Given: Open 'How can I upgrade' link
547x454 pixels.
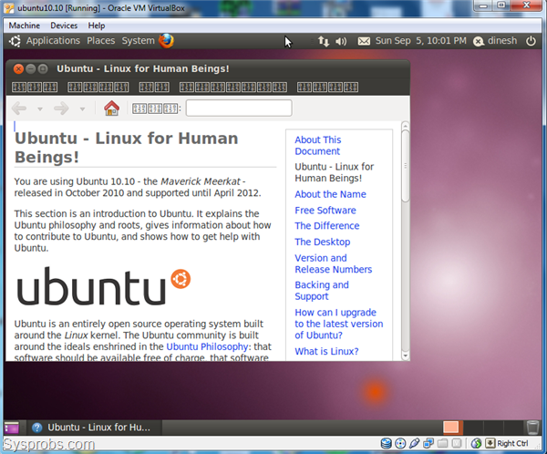Looking at the screenshot, I should pos(339,324).
